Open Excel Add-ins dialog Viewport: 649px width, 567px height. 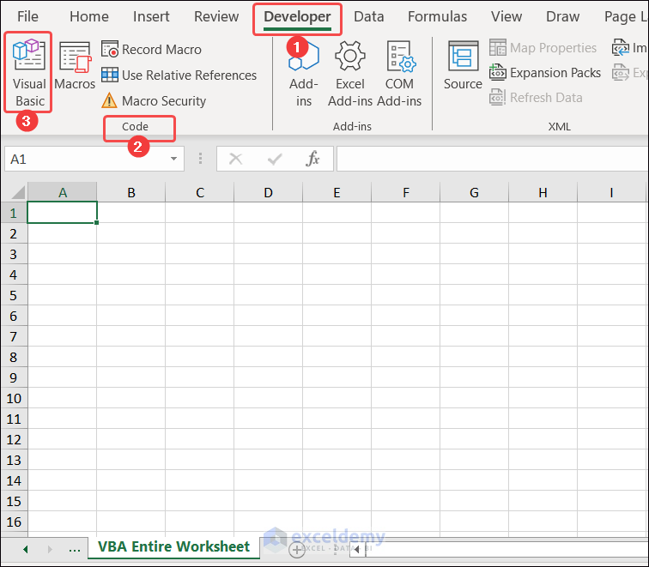point(350,74)
